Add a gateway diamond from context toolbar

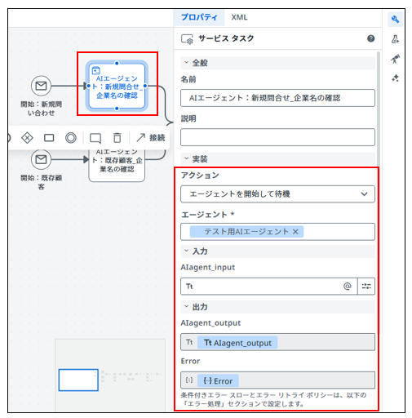coord(27,138)
